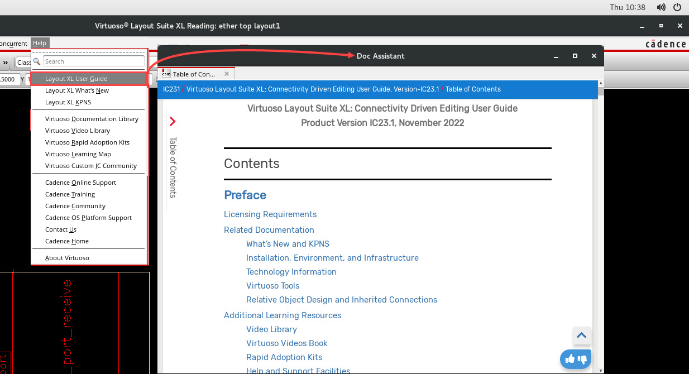Click the IC231 breadcrumb link

[x=171, y=89]
